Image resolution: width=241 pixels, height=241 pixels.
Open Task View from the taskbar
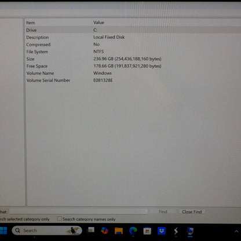91,230
